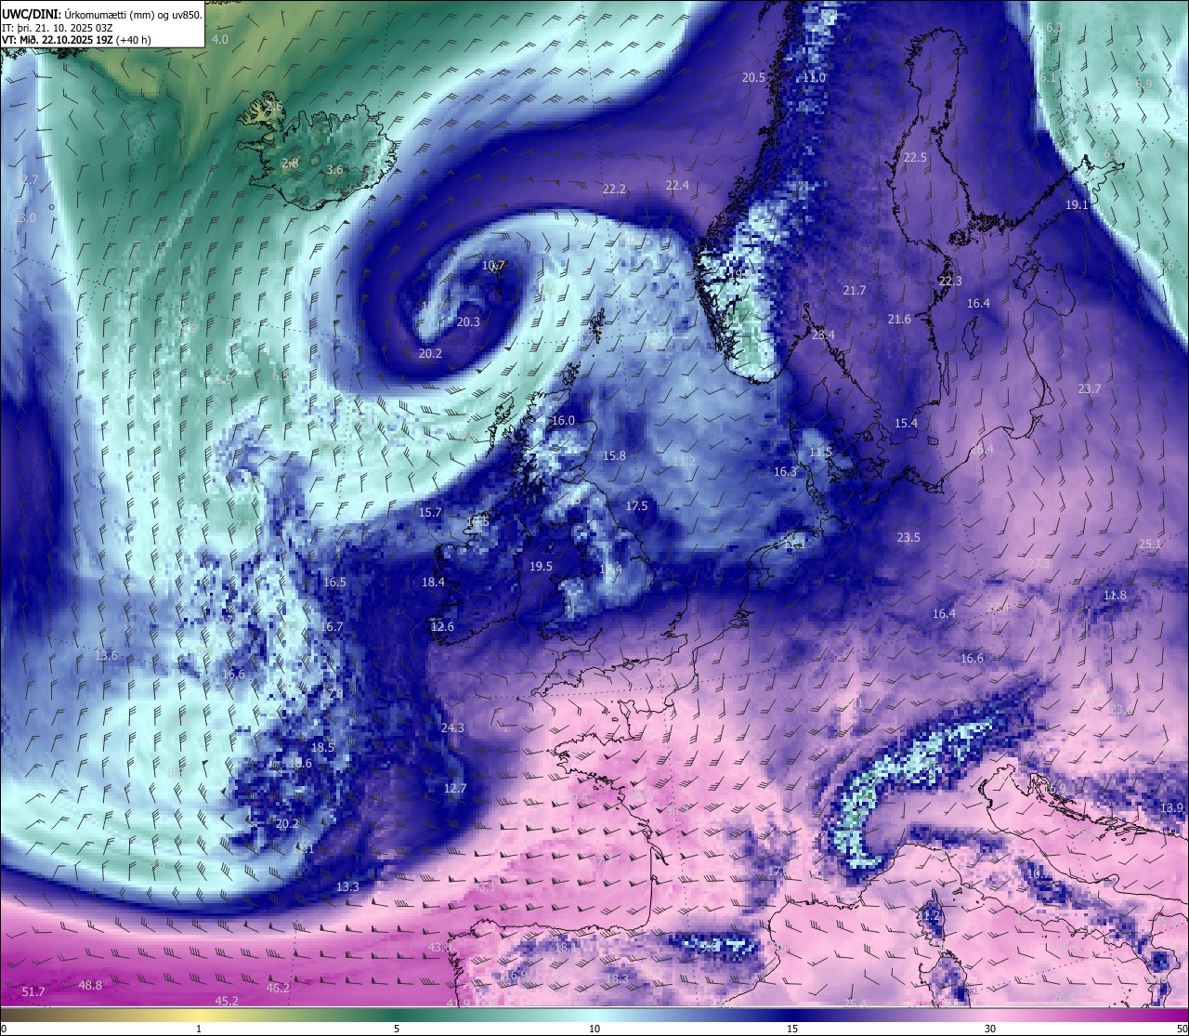
Task: Click the 22.3 map value
Action: (950, 282)
